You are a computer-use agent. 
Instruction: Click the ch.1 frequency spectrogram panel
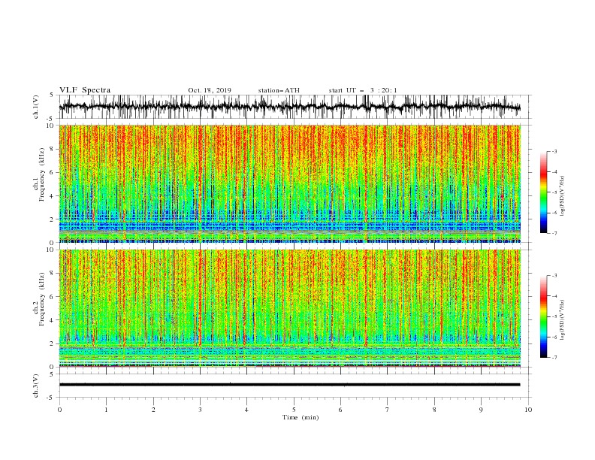coord(289,183)
